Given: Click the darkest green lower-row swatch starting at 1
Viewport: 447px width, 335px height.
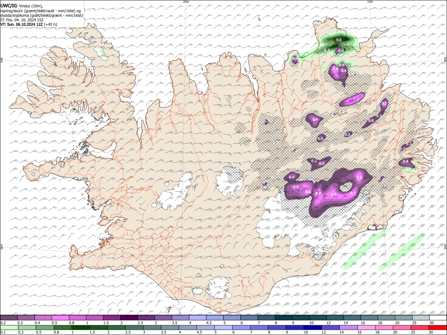Looking at the screenshot, I should [80, 327].
